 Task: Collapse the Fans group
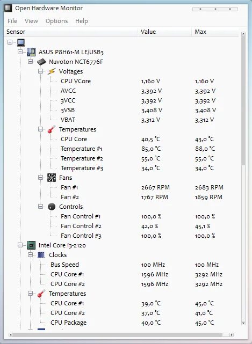click(40, 177)
